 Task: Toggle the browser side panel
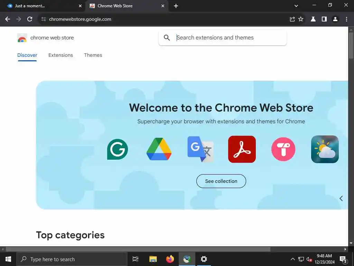pyautogui.click(x=324, y=19)
